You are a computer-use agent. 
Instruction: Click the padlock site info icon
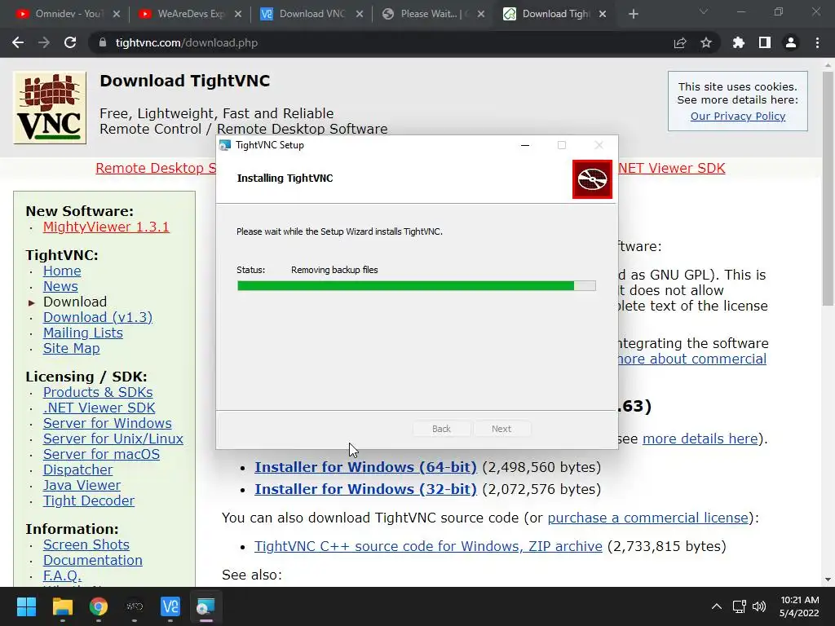(103, 42)
